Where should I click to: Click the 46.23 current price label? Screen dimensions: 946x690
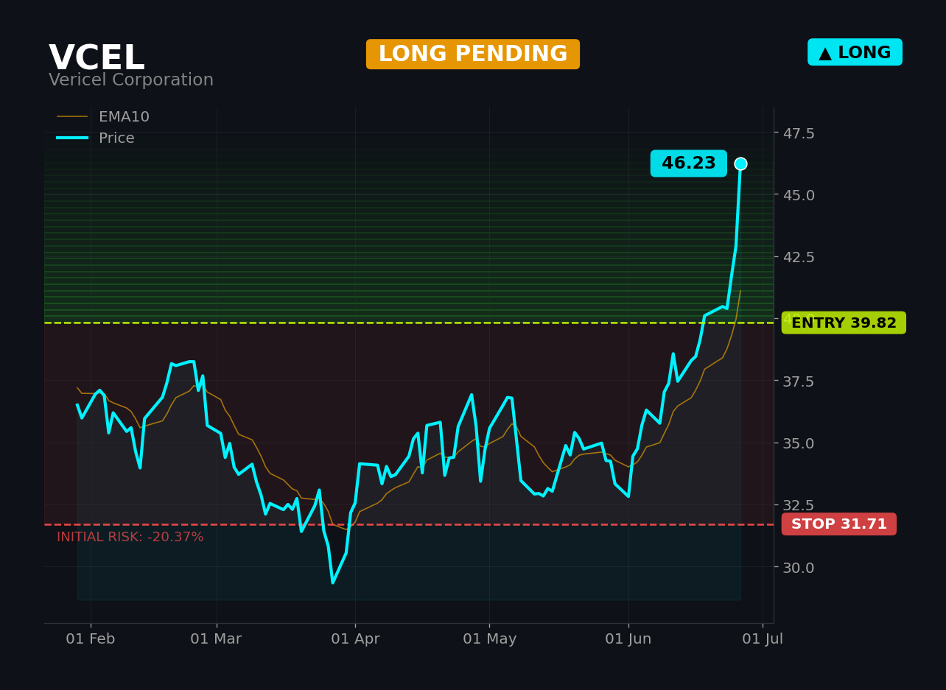click(689, 163)
